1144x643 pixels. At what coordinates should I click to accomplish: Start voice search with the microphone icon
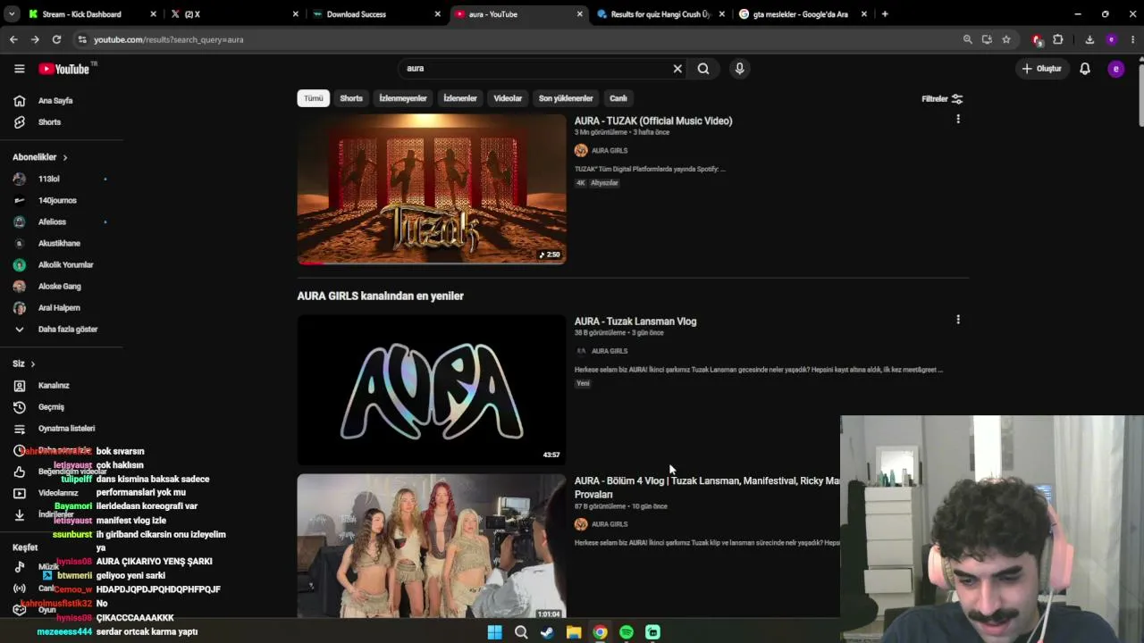click(739, 69)
